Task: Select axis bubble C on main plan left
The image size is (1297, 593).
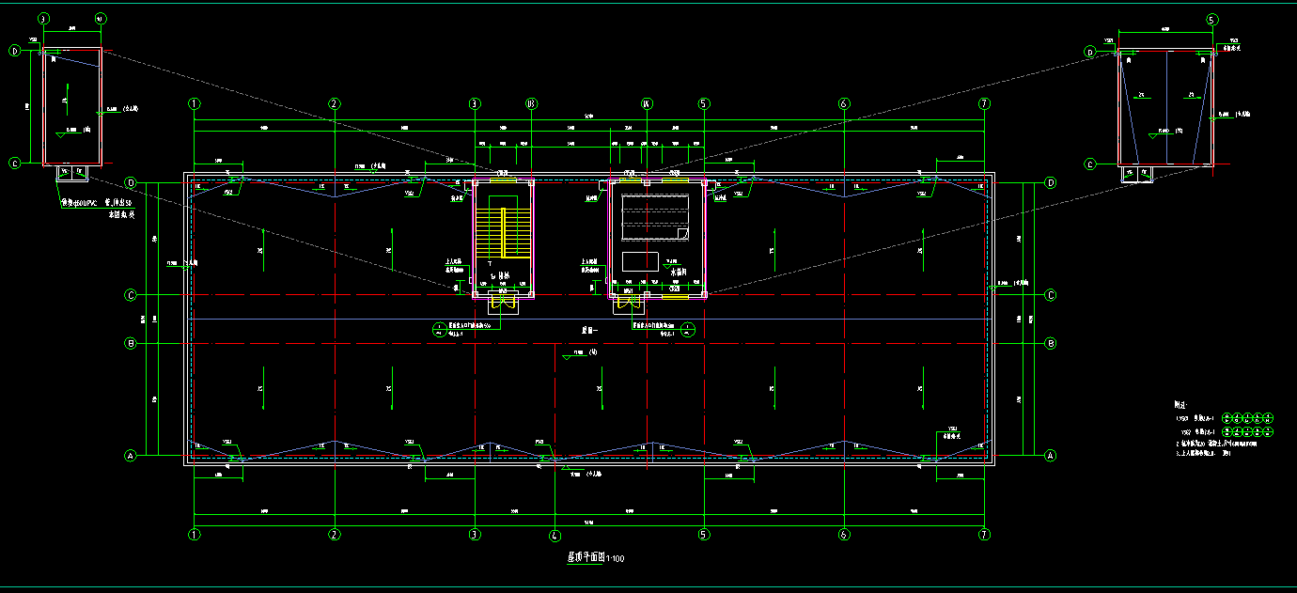Action: pos(131,295)
